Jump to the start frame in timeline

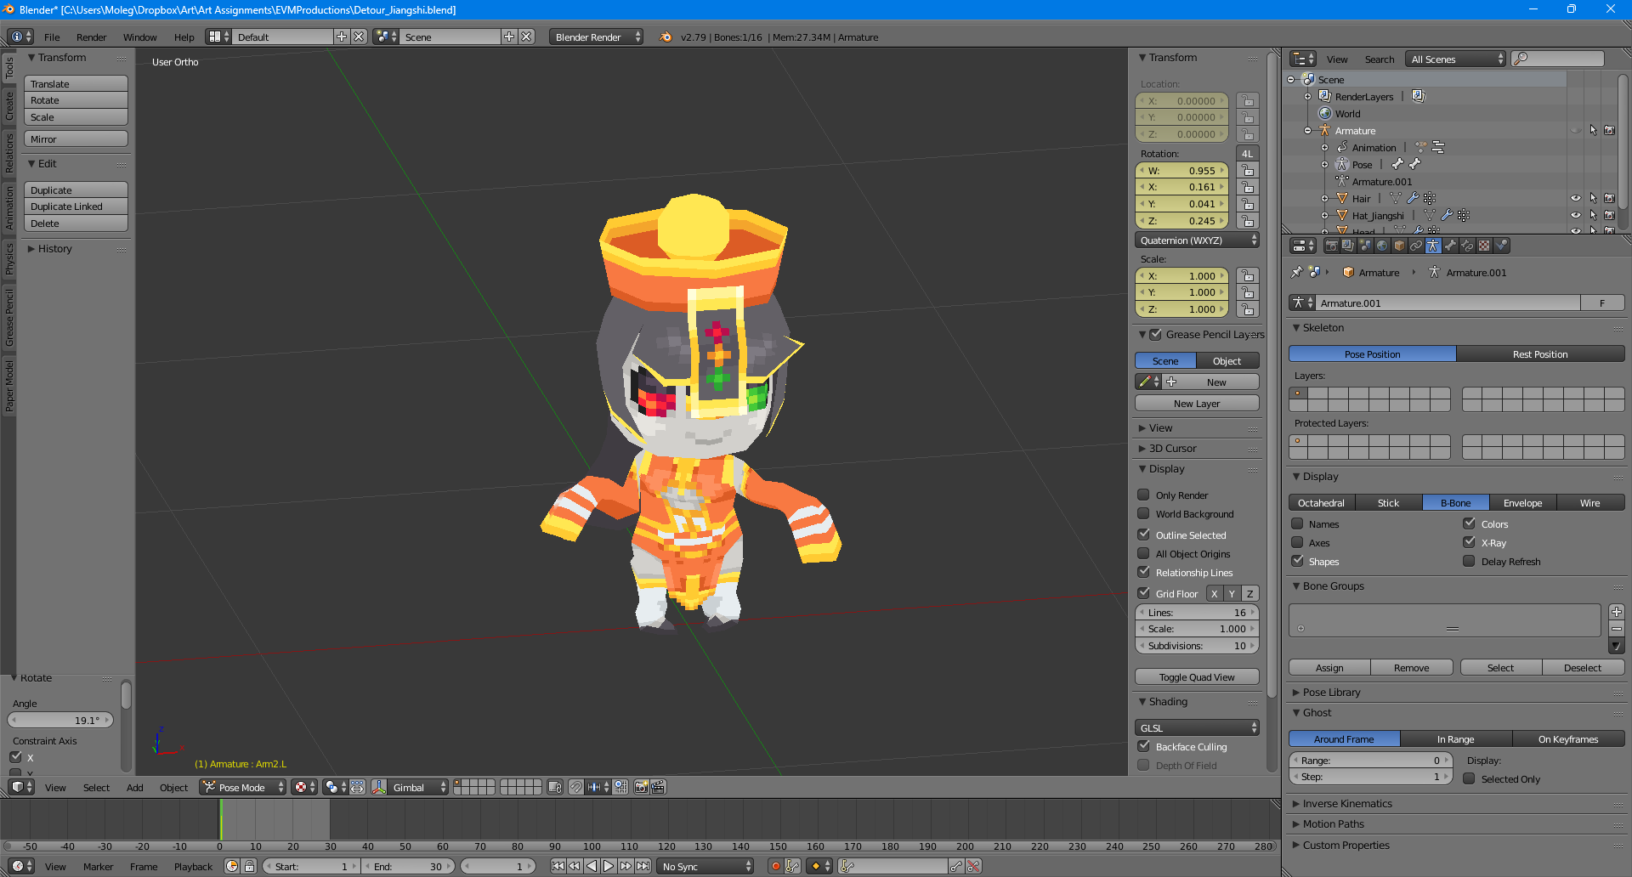(x=558, y=866)
